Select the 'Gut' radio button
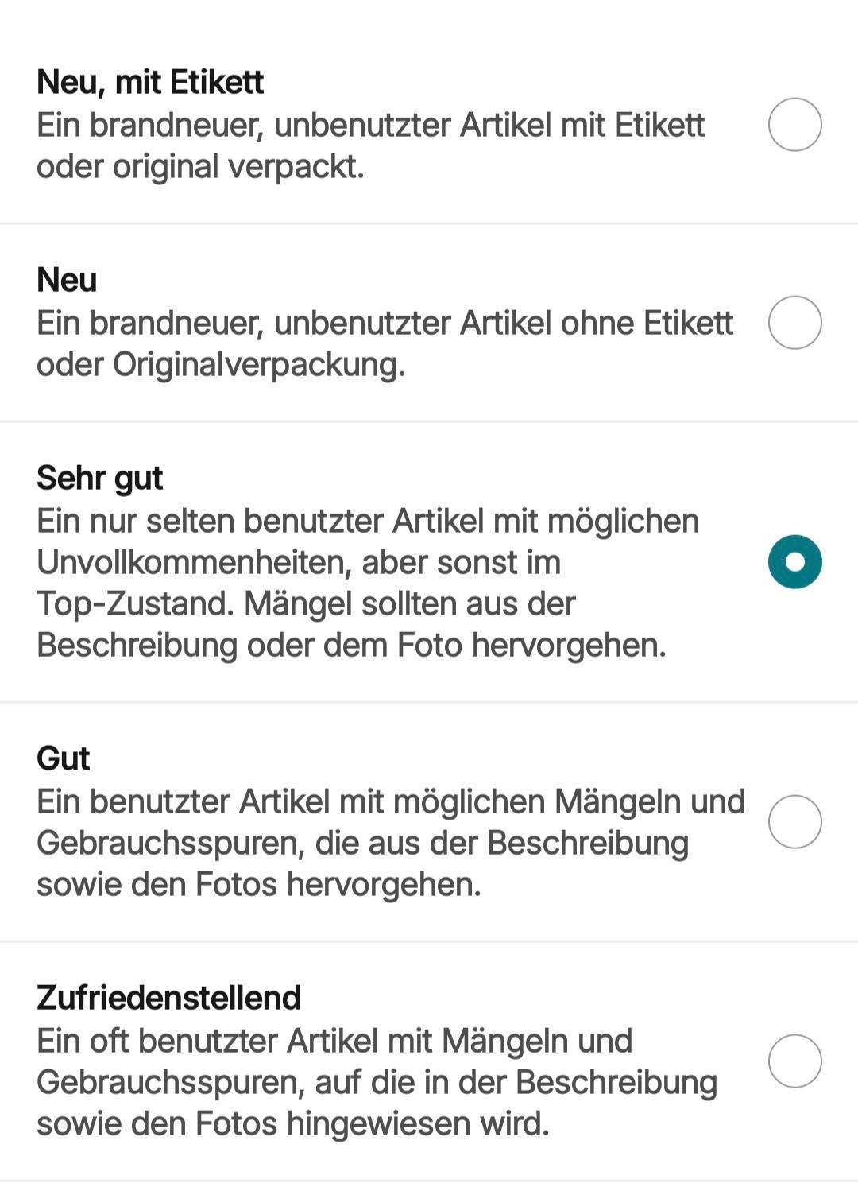 tap(794, 821)
